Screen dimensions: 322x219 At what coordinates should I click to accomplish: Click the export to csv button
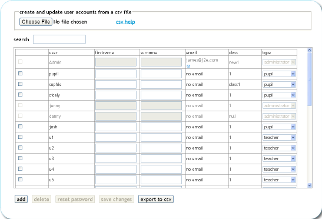pyautogui.click(x=156, y=199)
